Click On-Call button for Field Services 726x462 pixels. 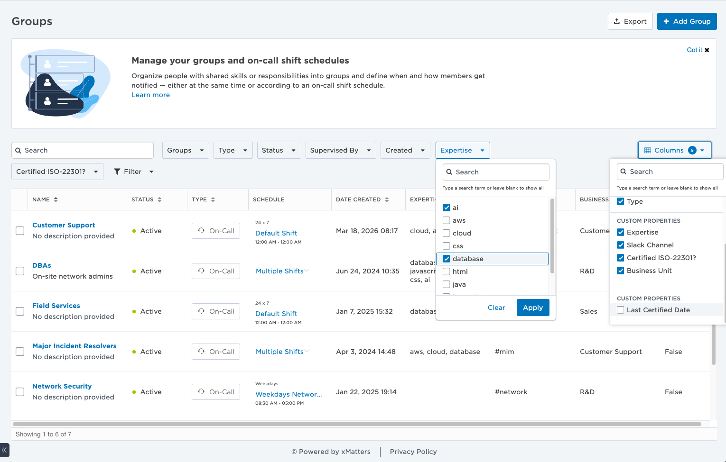pyautogui.click(x=216, y=311)
